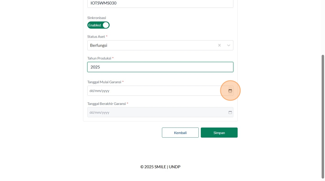325x181 pixels.
Task: Click the Tanggal Berakhir Garansi label
Action: click(x=106, y=104)
